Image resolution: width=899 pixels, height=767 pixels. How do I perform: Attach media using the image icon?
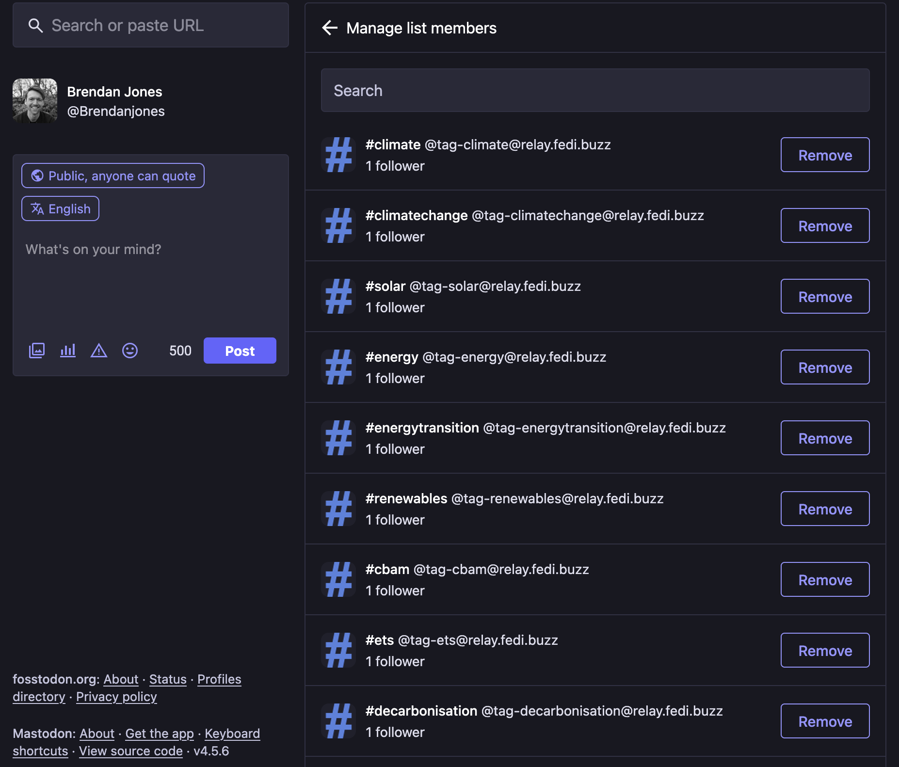click(x=37, y=351)
